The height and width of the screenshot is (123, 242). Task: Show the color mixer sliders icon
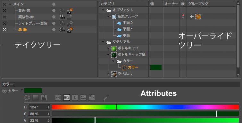coord(83,98)
